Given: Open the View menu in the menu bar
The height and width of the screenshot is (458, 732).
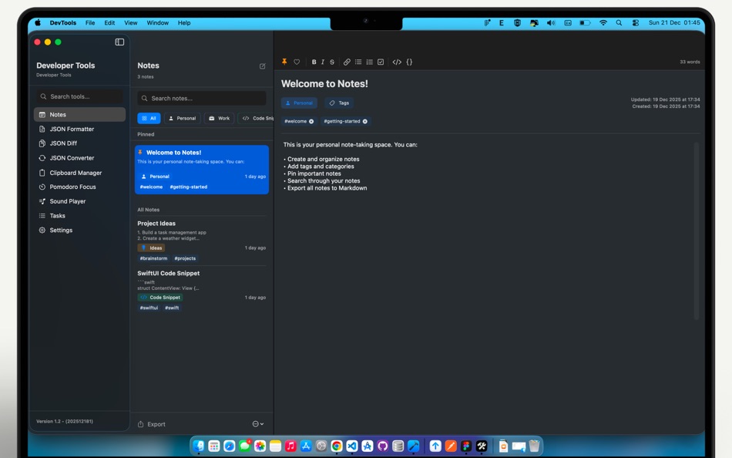Looking at the screenshot, I should point(131,22).
